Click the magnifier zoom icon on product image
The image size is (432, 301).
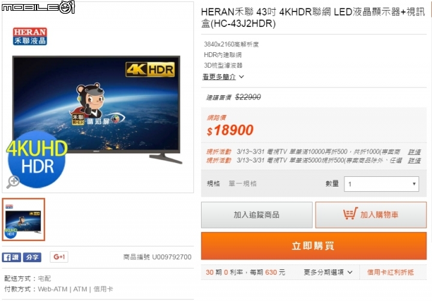(13, 182)
